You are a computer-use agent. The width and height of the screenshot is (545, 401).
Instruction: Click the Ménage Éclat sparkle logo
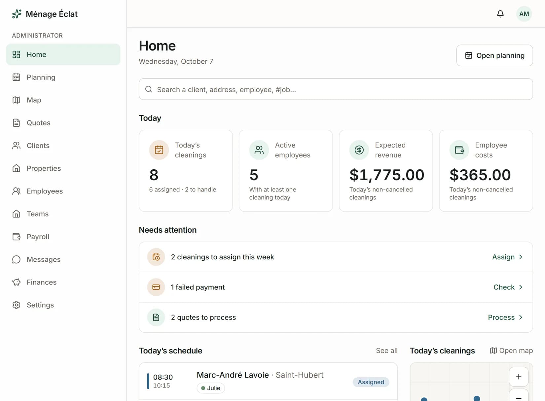(x=17, y=14)
